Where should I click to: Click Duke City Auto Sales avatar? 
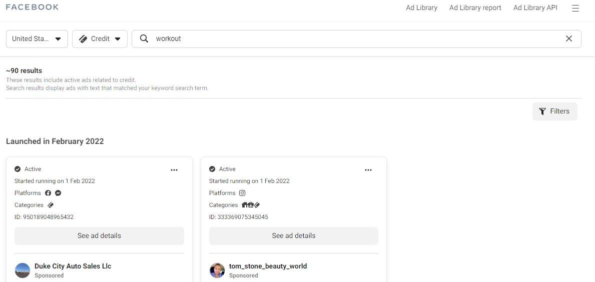23,270
